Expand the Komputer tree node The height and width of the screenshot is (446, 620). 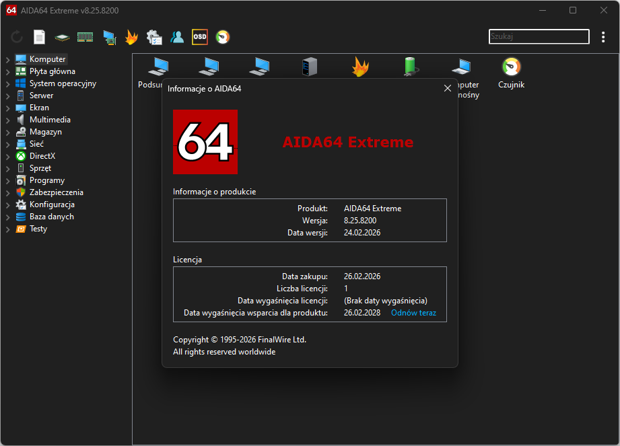(8, 60)
